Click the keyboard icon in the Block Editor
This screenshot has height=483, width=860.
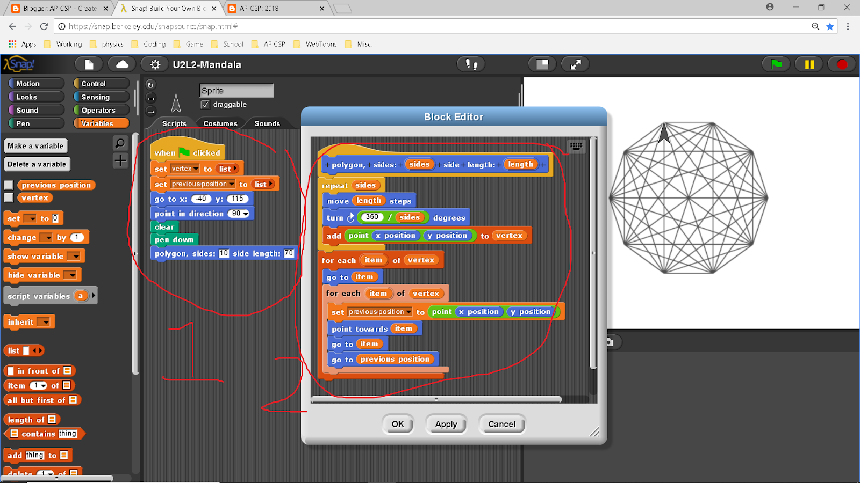click(x=576, y=146)
